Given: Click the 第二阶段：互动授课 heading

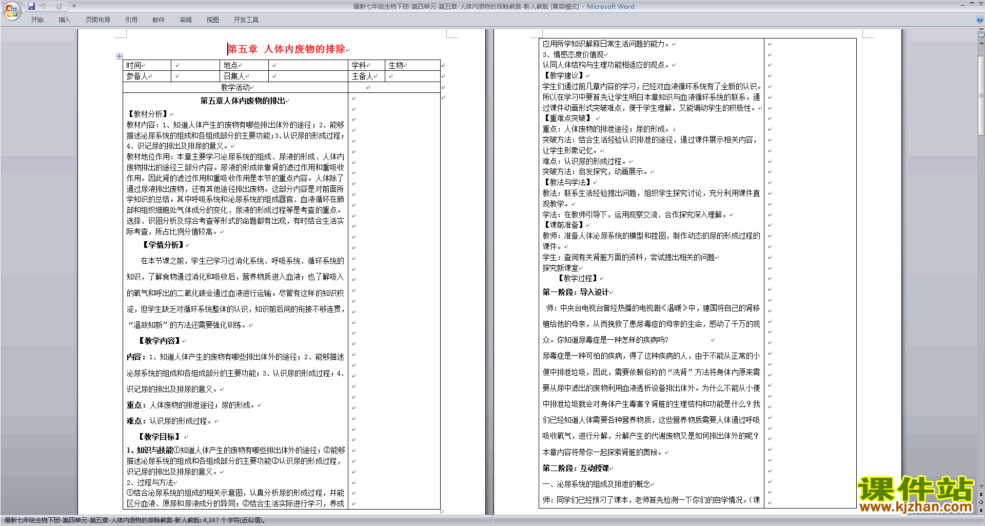Looking at the screenshot, I should 576,468.
